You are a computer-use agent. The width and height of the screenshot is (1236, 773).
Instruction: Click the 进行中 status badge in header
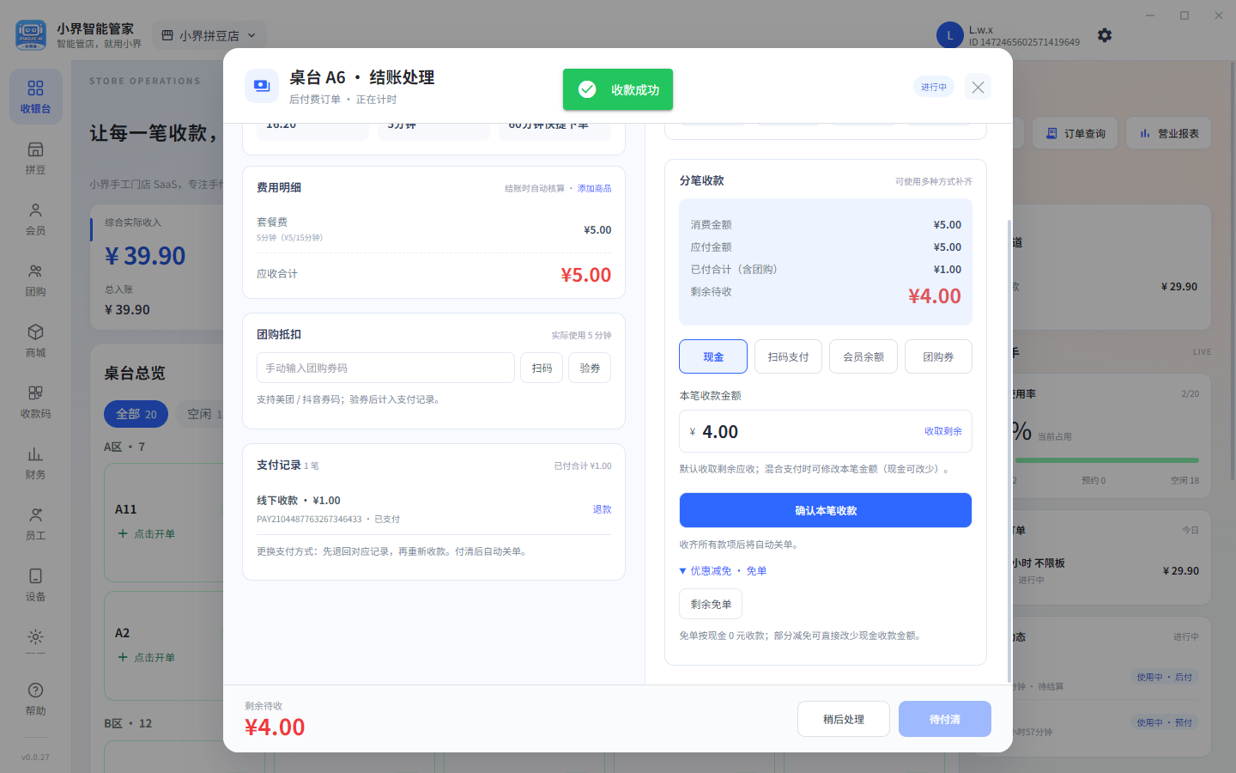[934, 87]
